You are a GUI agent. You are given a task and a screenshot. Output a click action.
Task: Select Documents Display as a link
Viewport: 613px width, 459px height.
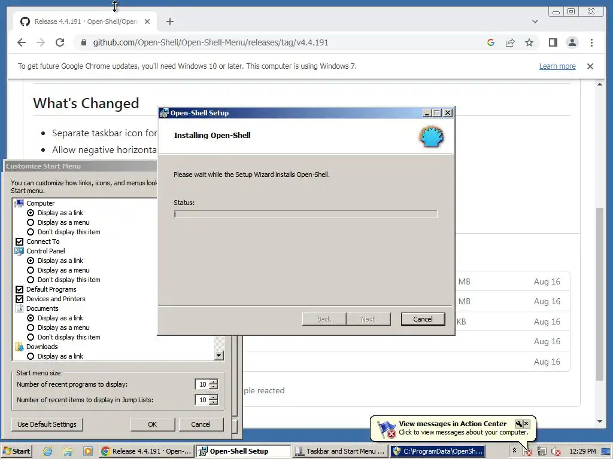[x=31, y=318]
